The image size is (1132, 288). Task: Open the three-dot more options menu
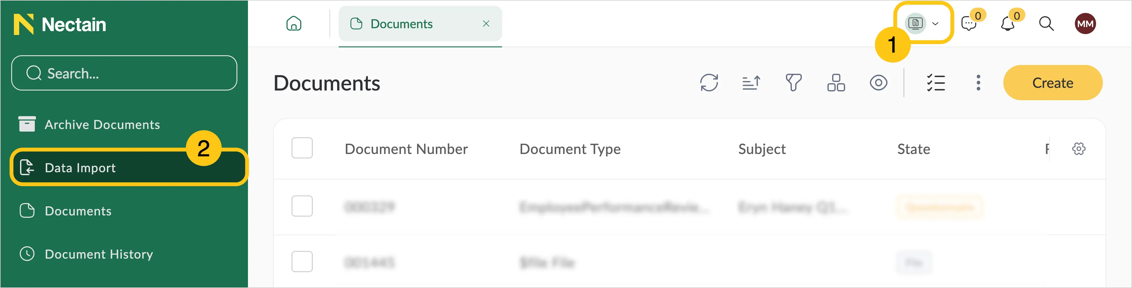(978, 83)
